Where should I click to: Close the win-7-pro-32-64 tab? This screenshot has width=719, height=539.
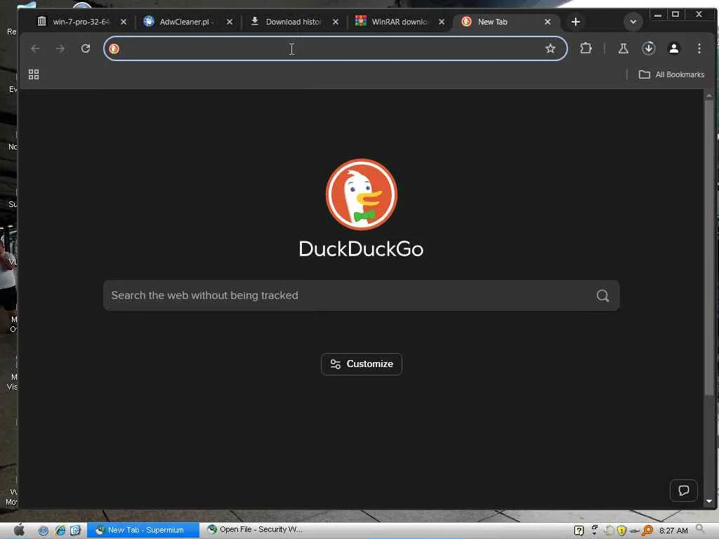click(x=124, y=22)
